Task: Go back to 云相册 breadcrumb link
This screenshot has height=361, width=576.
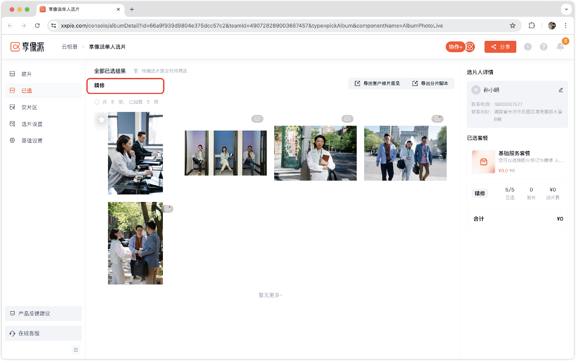Action: [x=69, y=47]
